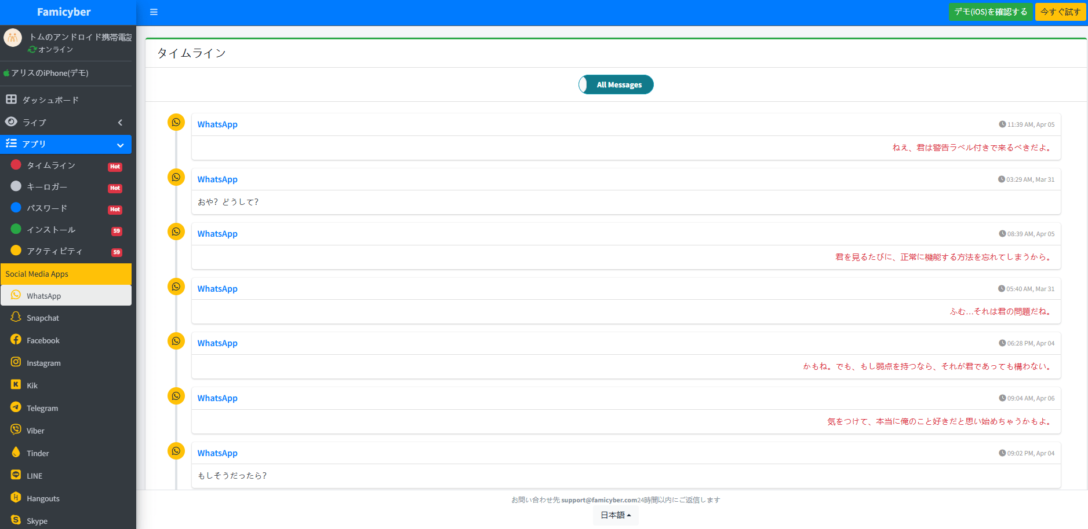Screen dimensions: 1088x529
Task: Open キーロガー in the sidebar
Action: coord(66,187)
